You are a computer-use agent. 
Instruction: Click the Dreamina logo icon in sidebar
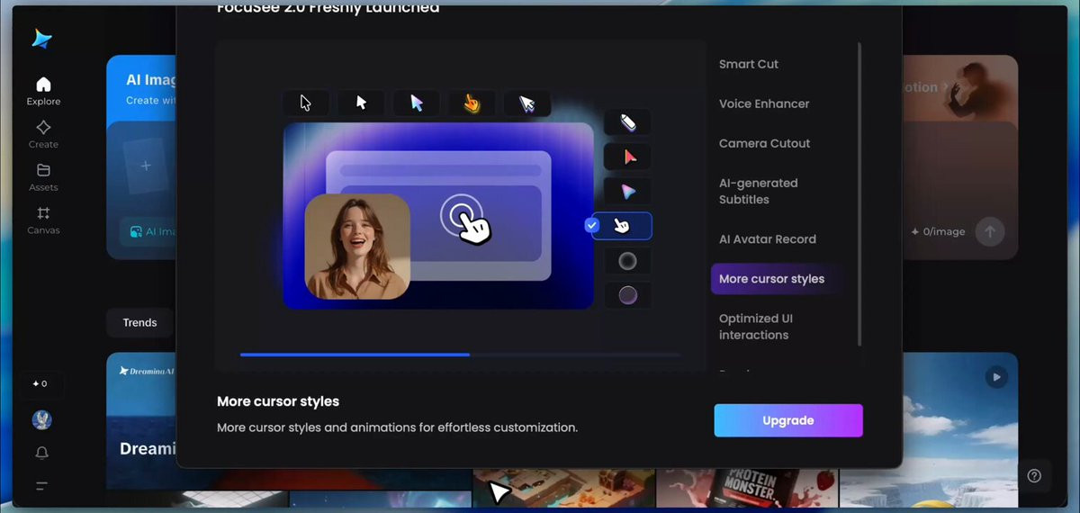42,39
